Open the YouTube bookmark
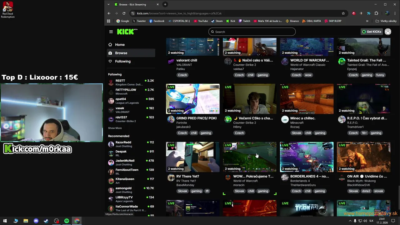 click(x=201, y=21)
